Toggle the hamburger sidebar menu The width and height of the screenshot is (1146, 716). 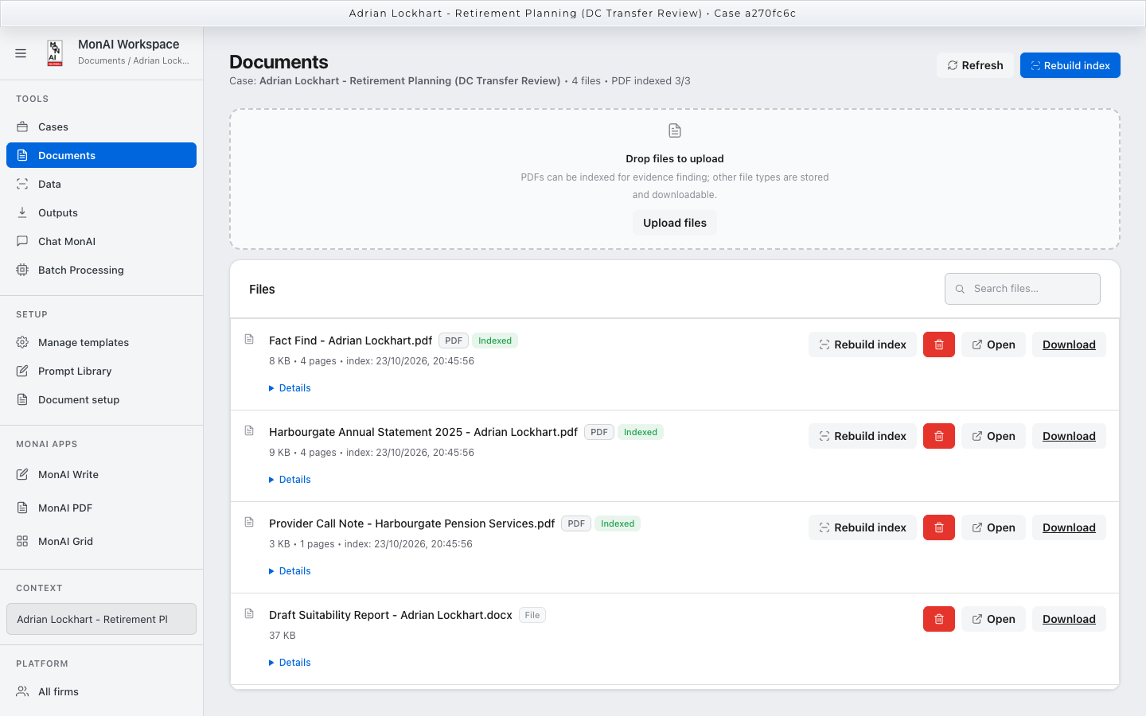point(21,53)
